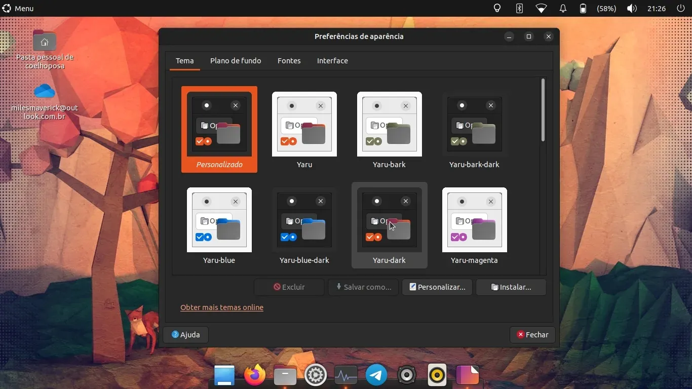
Task: Select the Yaru-blue-dark theme
Action: click(x=304, y=220)
